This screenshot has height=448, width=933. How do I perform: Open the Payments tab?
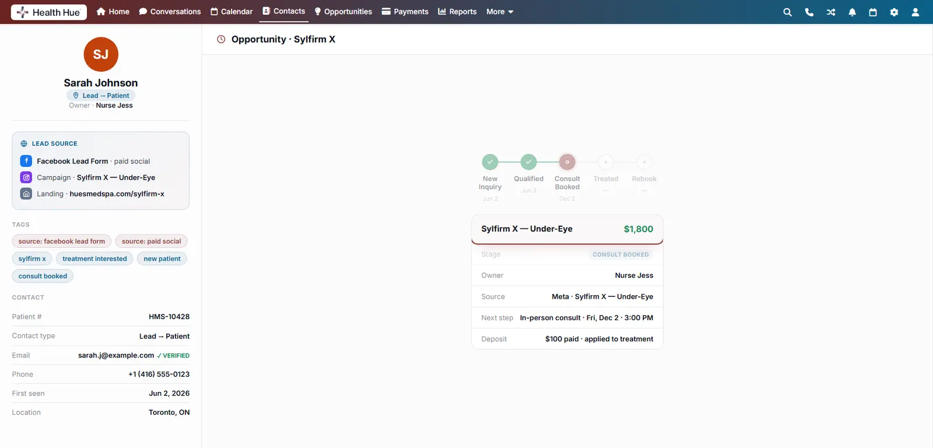pyautogui.click(x=405, y=12)
